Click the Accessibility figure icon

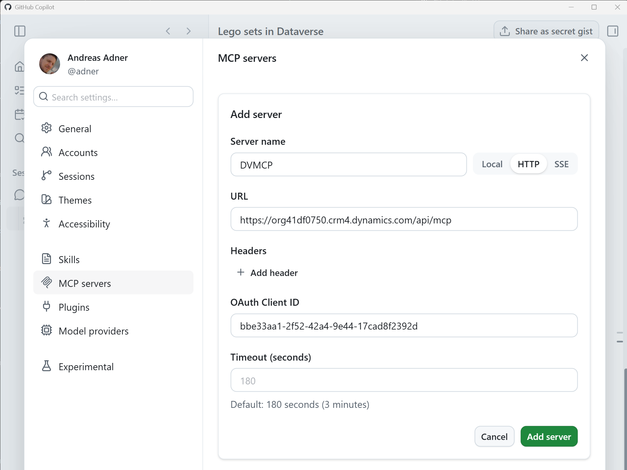47,223
